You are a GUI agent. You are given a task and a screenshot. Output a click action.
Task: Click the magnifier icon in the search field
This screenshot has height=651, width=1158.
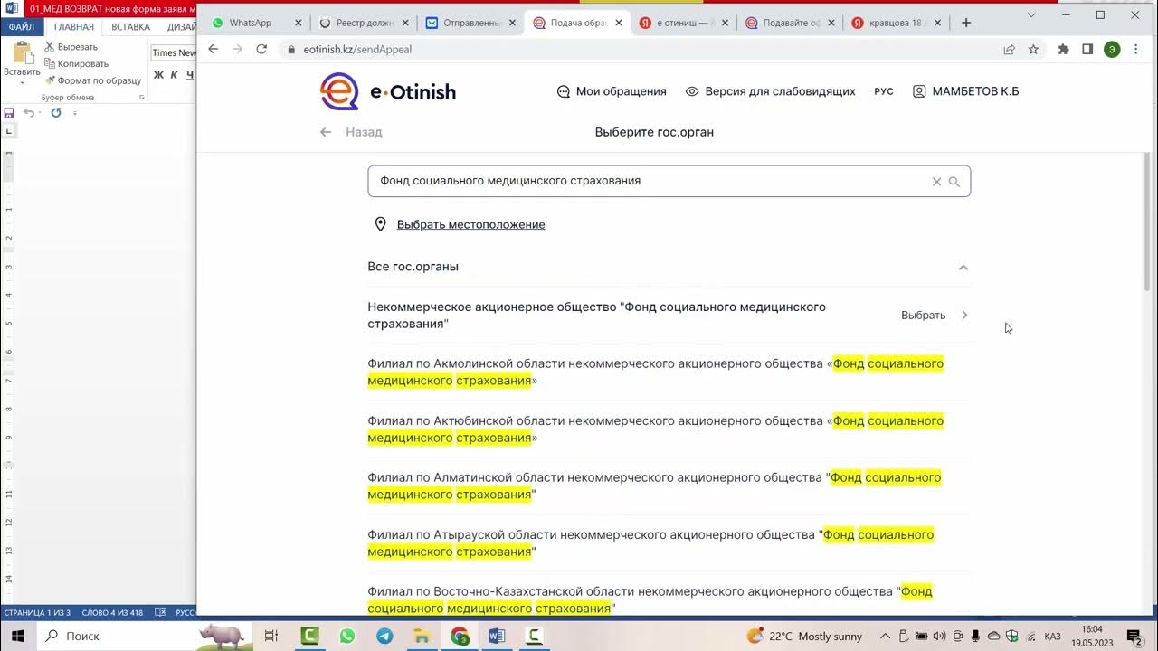coord(954,182)
